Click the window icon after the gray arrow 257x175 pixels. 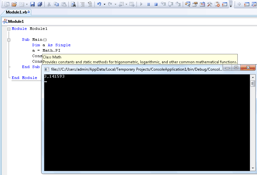point(247,4)
